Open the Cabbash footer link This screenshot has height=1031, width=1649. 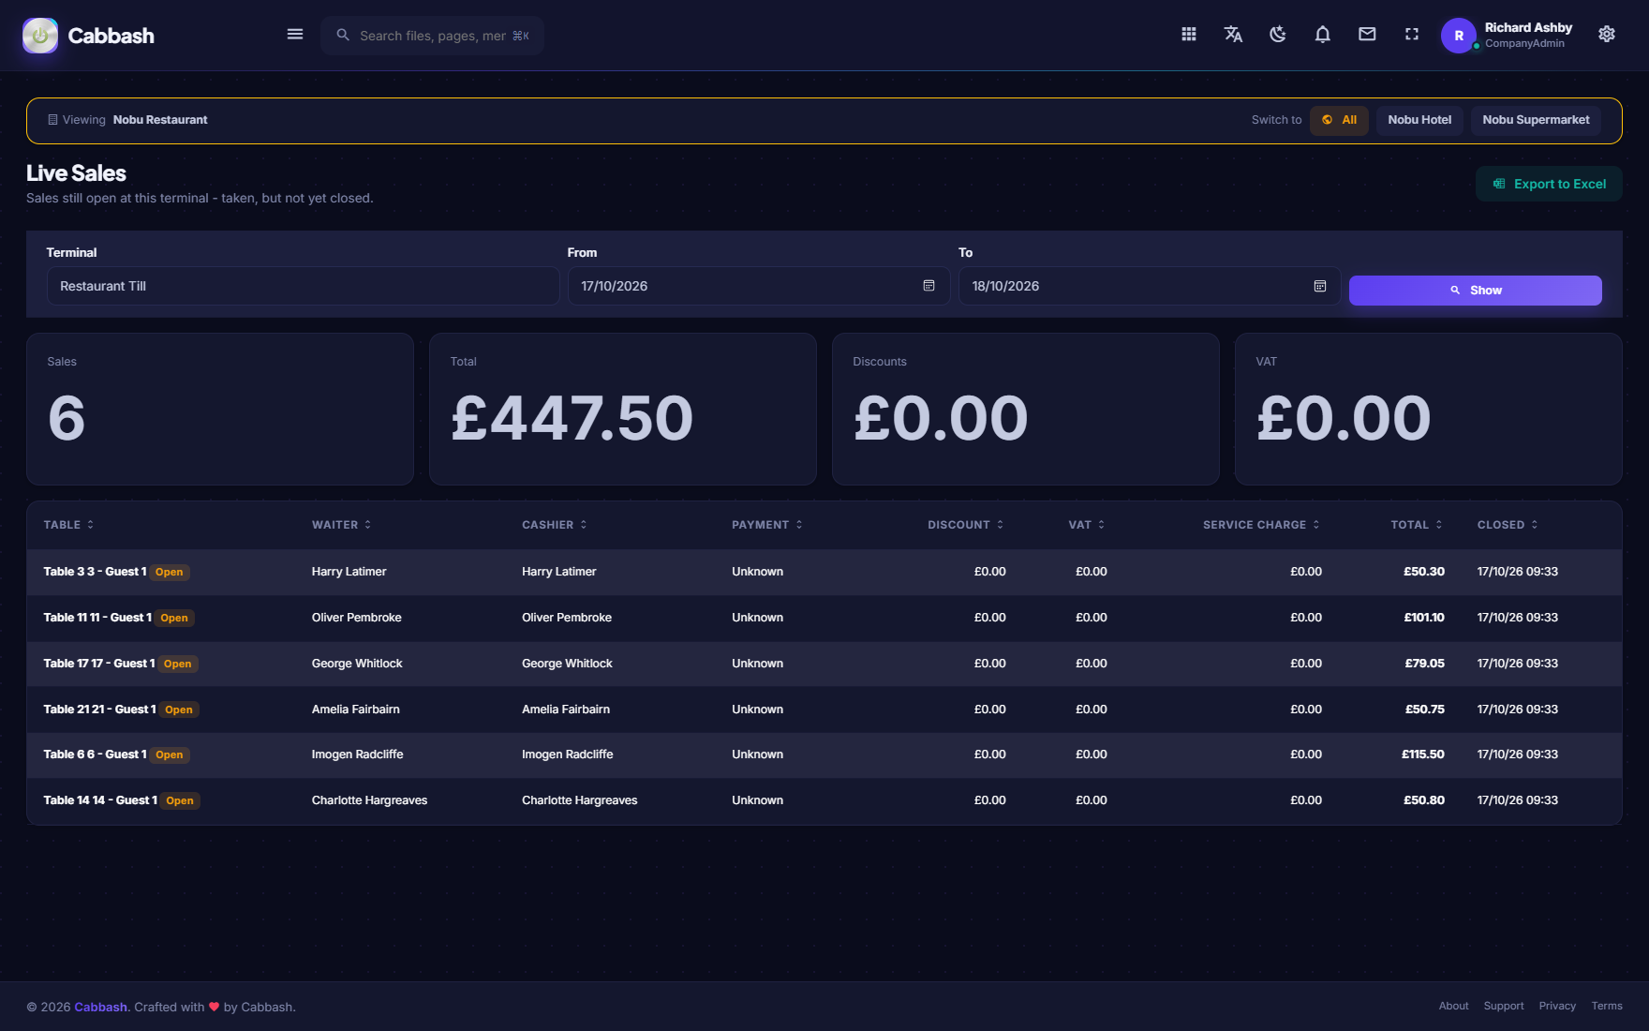(x=100, y=1007)
